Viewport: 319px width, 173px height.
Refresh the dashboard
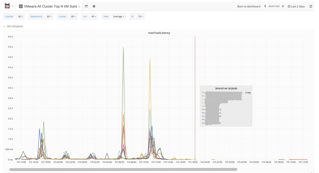[311, 6]
